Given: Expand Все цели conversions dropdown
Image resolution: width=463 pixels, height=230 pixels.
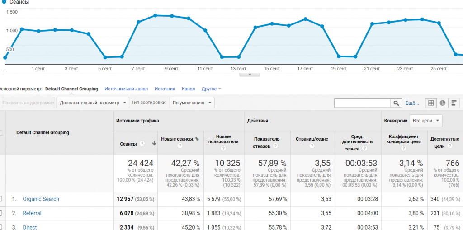Looking at the screenshot, I should click(x=425, y=121).
